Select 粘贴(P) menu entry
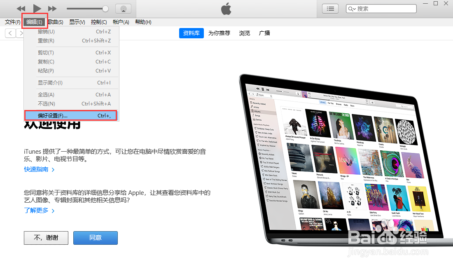 coord(72,70)
